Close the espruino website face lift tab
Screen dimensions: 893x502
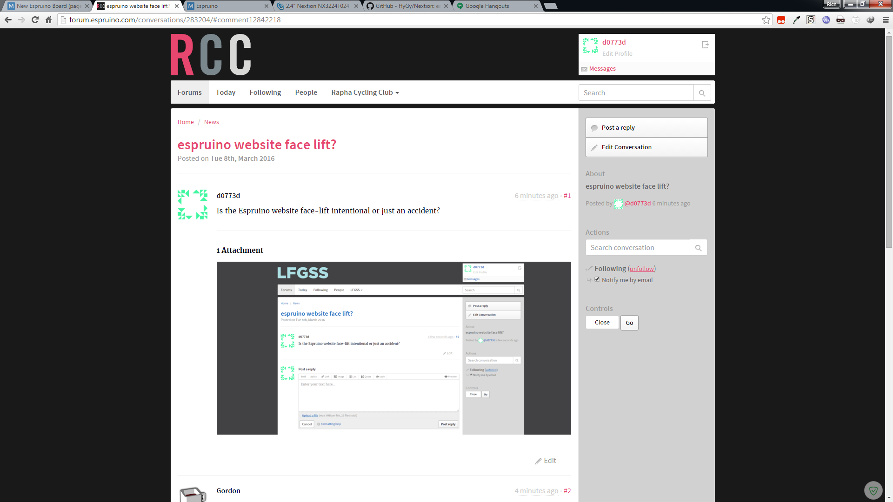(x=177, y=6)
